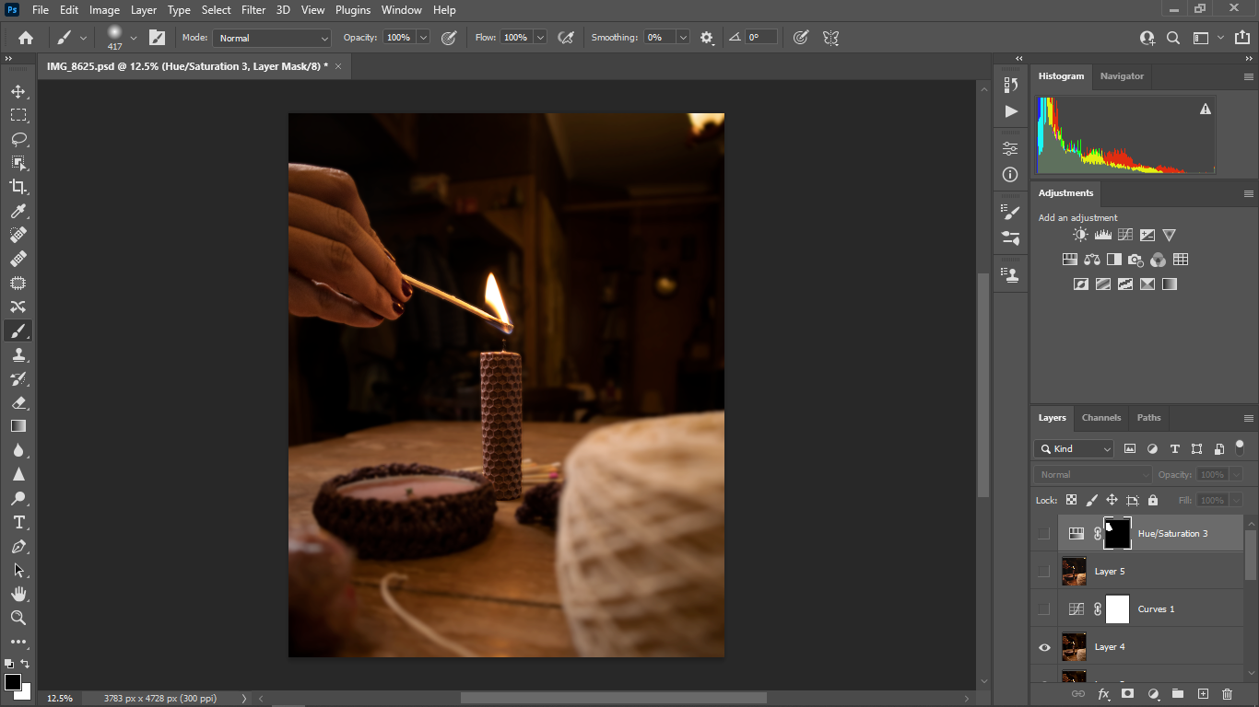Open the Select menu

pyautogui.click(x=217, y=10)
